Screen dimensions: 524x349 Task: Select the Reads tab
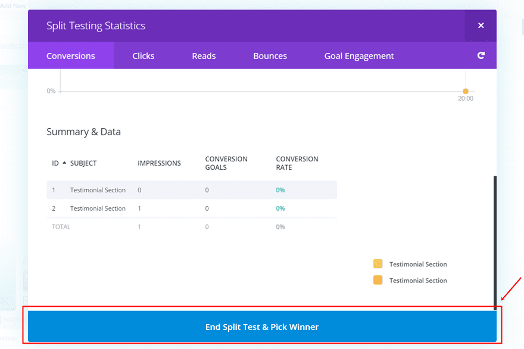pyautogui.click(x=204, y=56)
